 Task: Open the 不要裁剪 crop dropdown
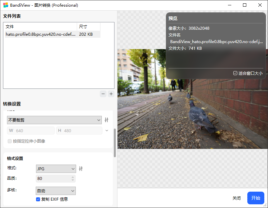(x=54, y=120)
